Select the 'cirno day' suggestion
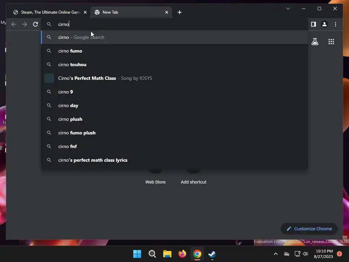349x262 pixels. click(175, 105)
